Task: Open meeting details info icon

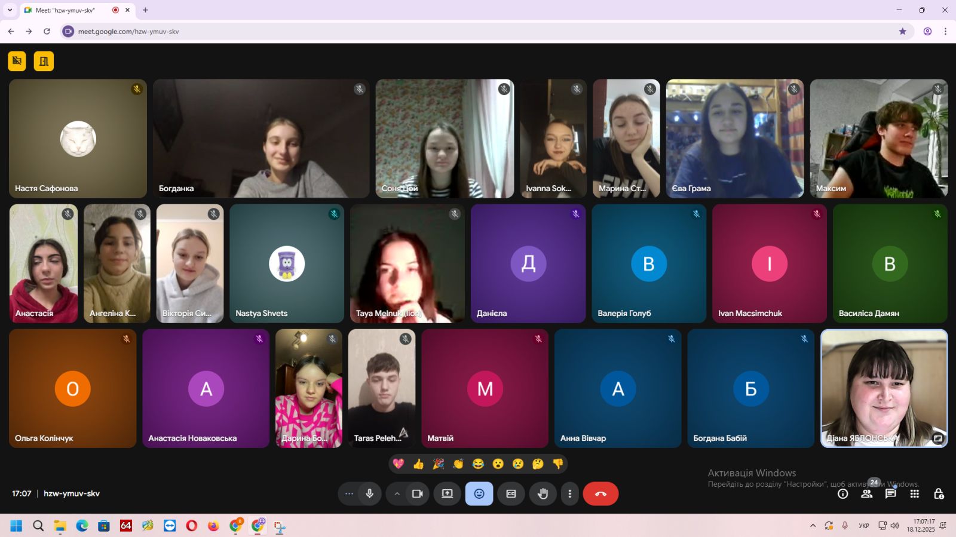Action: click(842, 494)
